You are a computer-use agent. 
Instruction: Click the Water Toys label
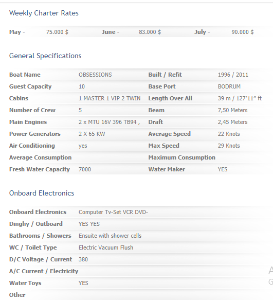[25, 283]
